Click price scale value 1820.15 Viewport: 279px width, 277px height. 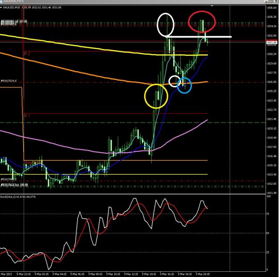[271, 128]
